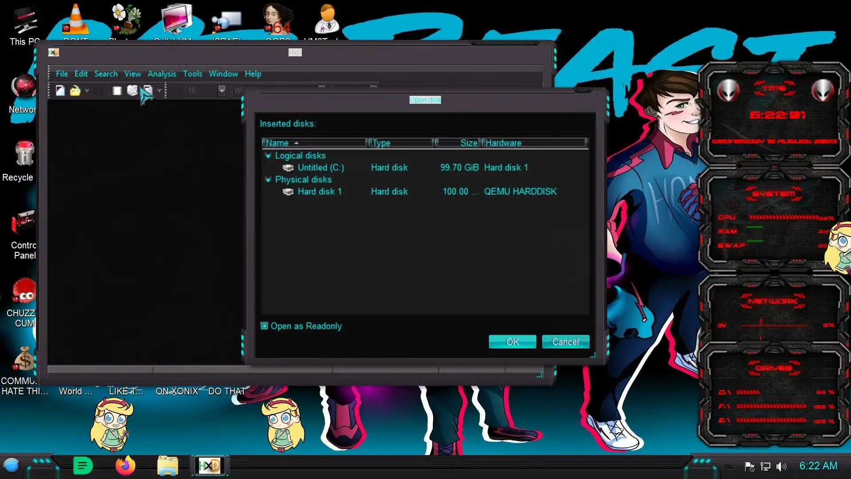Image resolution: width=851 pixels, height=479 pixels.
Task: Open the Analysis menu
Action: point(162,74)
